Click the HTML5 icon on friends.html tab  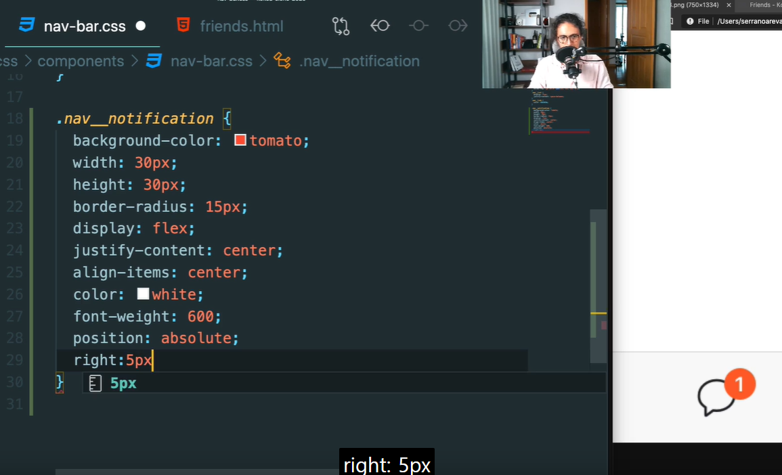pyautogui.click(x=183, y=25)
